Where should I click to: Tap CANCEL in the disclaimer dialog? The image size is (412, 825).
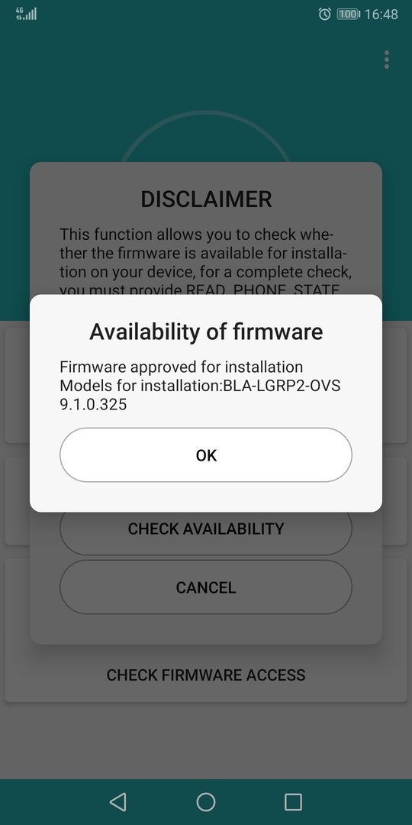205,587
